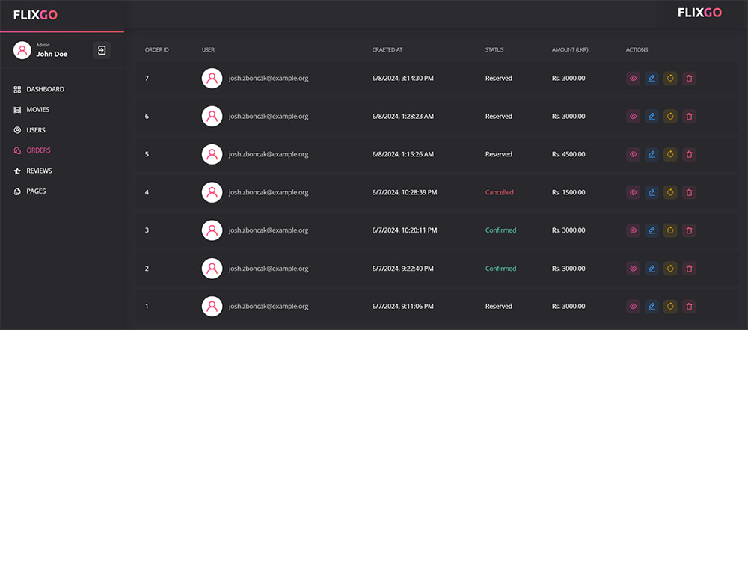Image resolution: width=748 pixels, height=561 pixels.
Task: View order 2 details eye icon
Action: (633, 269)
